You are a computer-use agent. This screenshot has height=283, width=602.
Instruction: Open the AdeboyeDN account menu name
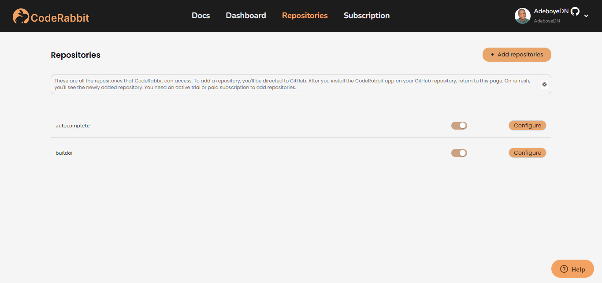550,11
